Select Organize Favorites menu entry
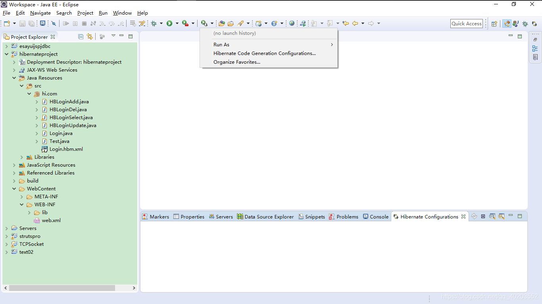Screen dimensions: 542x304 (269, 62)
